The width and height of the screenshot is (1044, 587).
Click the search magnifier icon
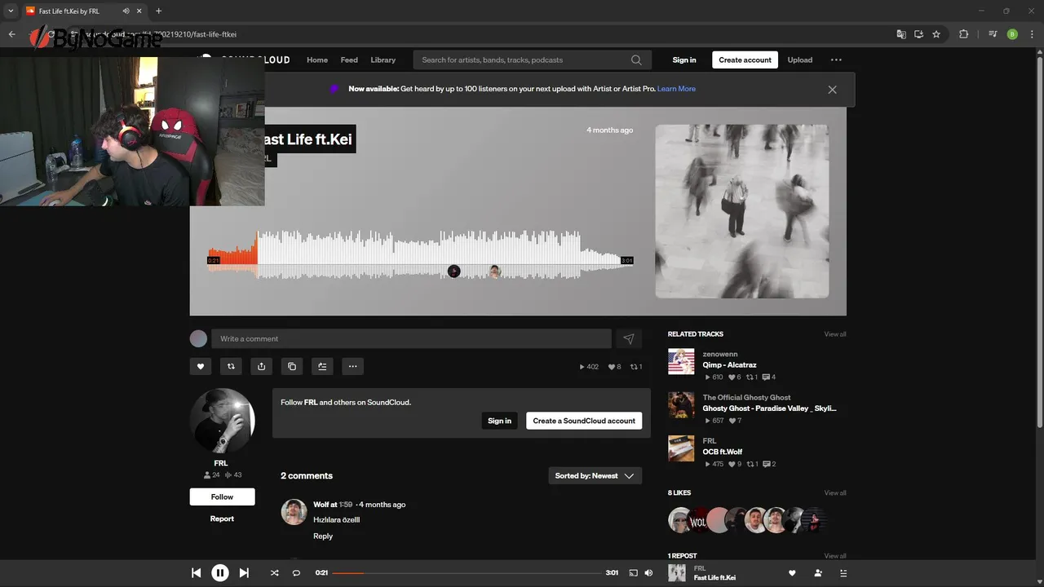point(636,60)
